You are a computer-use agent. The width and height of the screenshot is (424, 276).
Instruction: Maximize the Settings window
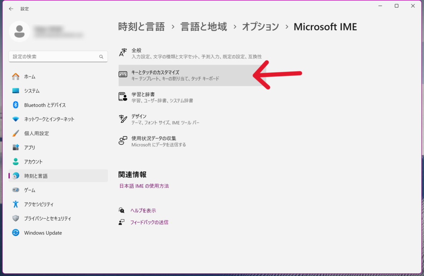click(x=396, y=6)
